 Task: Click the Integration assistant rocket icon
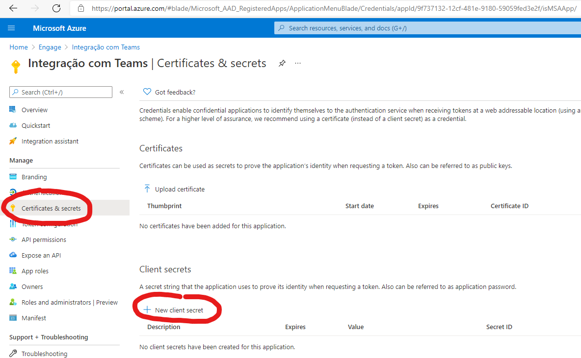(x=13, y=141)
